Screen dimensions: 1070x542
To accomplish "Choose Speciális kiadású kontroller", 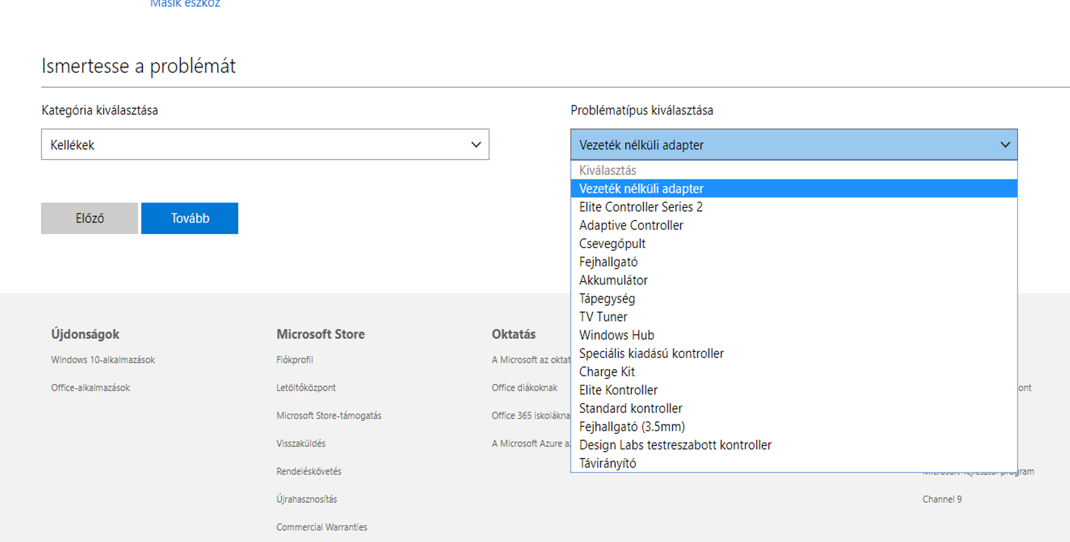I will pyautogui.click(x=651, y=354).
